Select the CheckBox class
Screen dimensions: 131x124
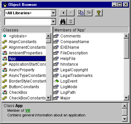pyautogui.click(x=18, y=93)
